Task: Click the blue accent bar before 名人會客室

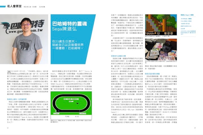Action: coord(3,6)
